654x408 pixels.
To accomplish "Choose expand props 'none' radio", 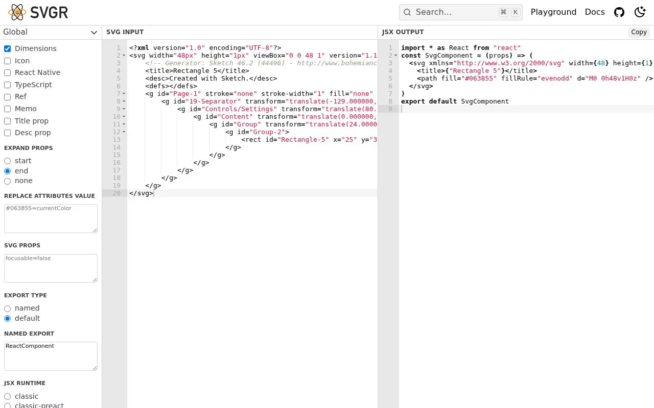I will 7,181.
